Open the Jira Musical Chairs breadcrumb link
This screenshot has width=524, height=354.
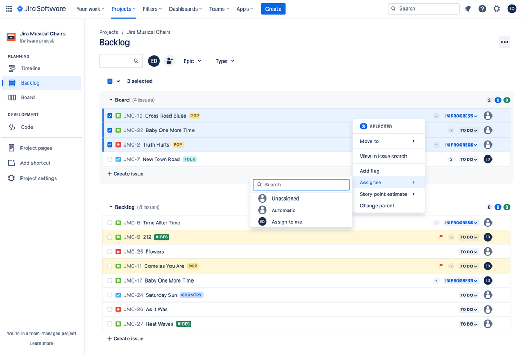click(x=149, y=32)
